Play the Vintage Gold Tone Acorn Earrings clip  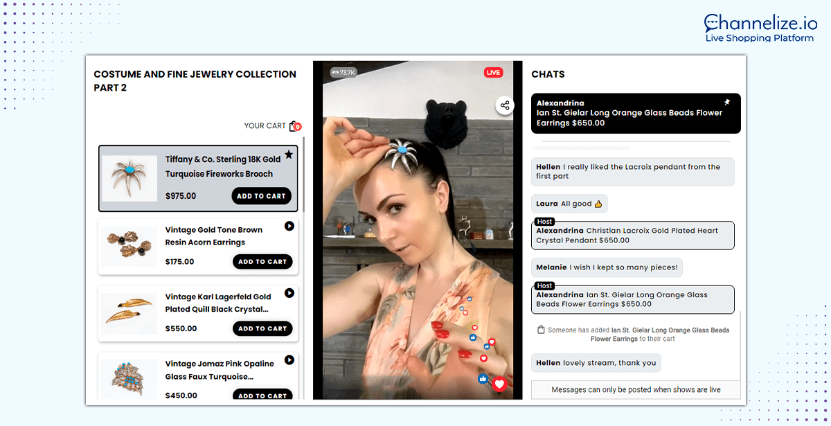pyautogui.click(x=289, y=226)
